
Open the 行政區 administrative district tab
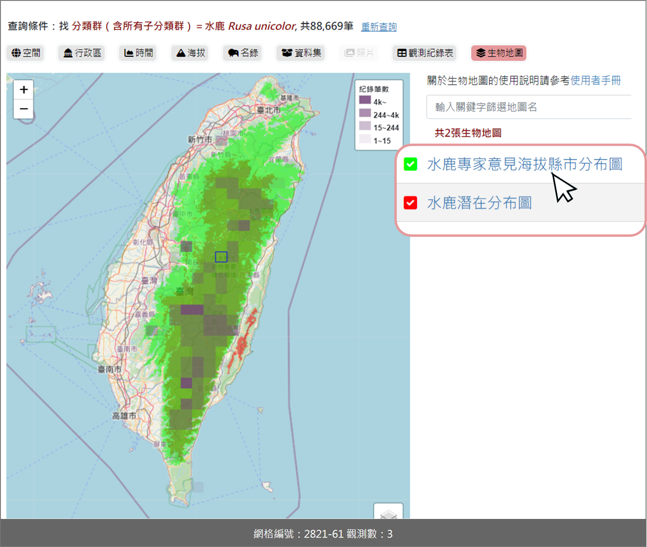pos(82,53)
